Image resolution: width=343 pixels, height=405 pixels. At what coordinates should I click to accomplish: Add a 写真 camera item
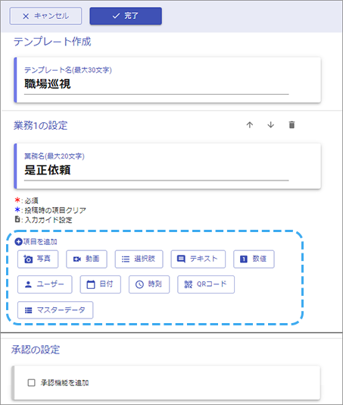(38, 259)
